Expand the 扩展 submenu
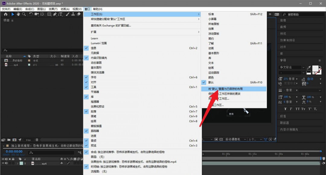 145,32
